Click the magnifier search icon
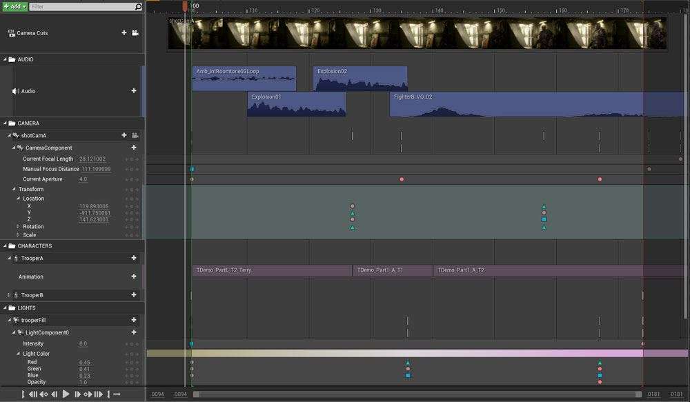 pos(138,7)
